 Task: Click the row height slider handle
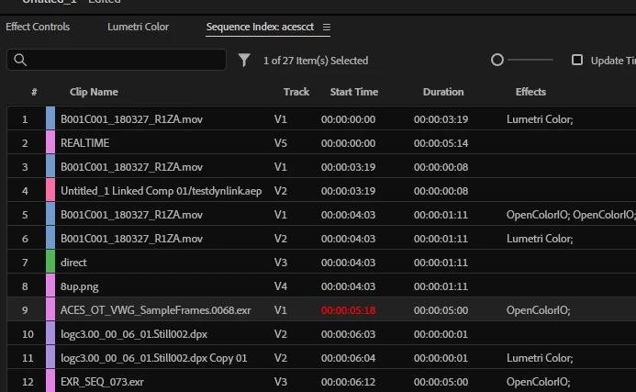coord(497,60)
